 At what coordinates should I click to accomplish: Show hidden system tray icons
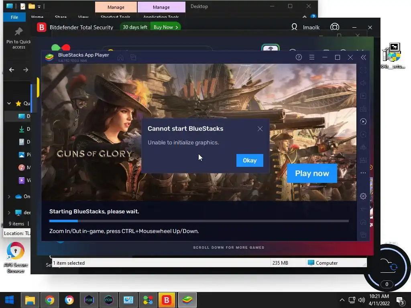[x=342, y=300]
